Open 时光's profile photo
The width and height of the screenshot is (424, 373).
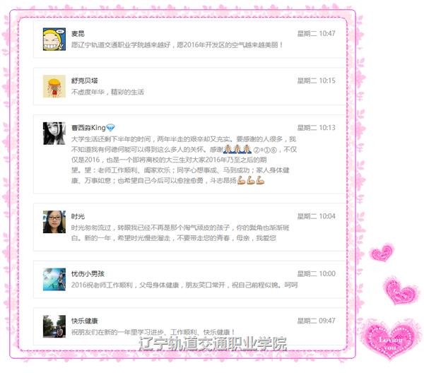point(54,222)
